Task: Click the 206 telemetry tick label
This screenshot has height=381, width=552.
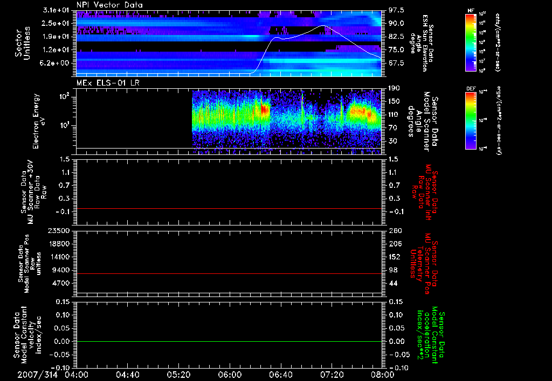Action: 394,244
